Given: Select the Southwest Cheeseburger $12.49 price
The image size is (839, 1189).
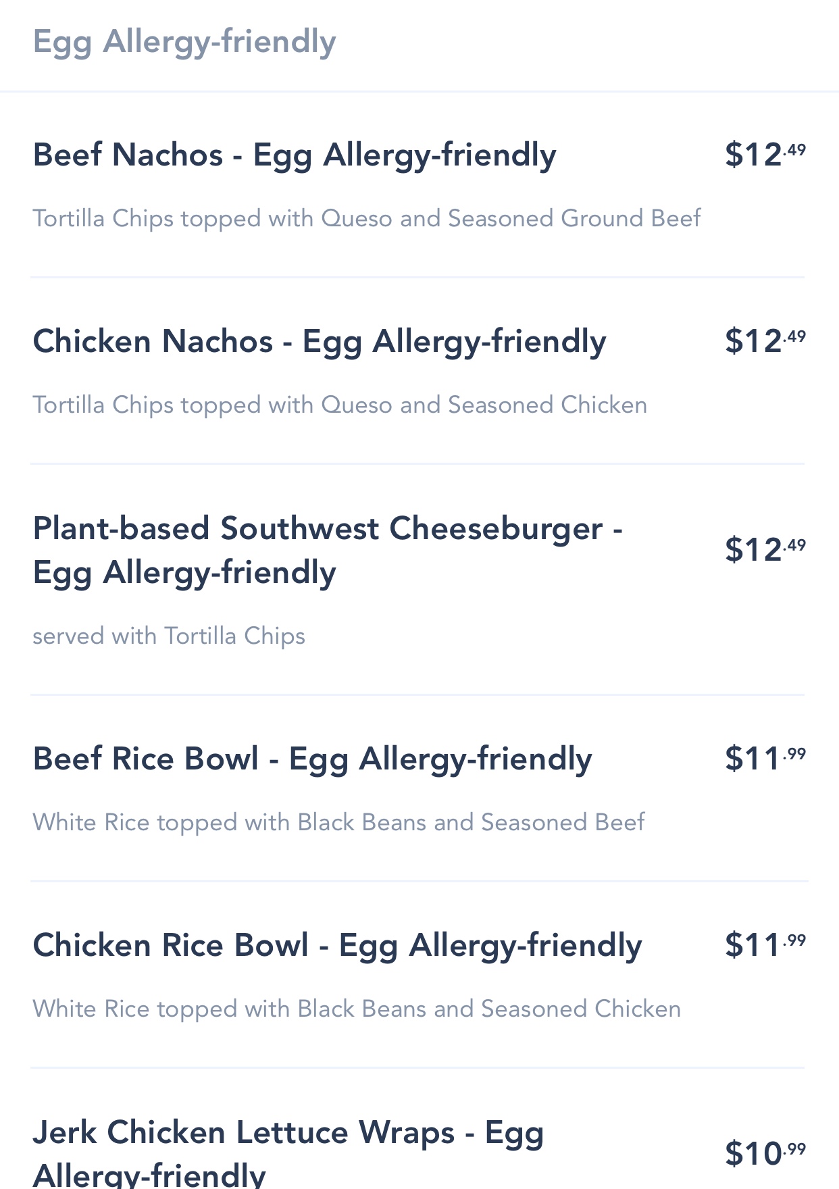Looking at the screenshot, I should click(765, 550).
